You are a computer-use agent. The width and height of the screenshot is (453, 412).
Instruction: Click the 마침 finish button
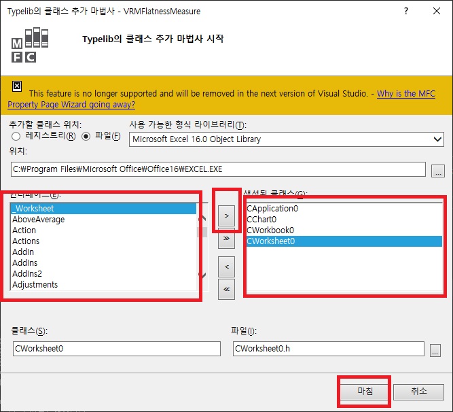(x=364, y=392)
